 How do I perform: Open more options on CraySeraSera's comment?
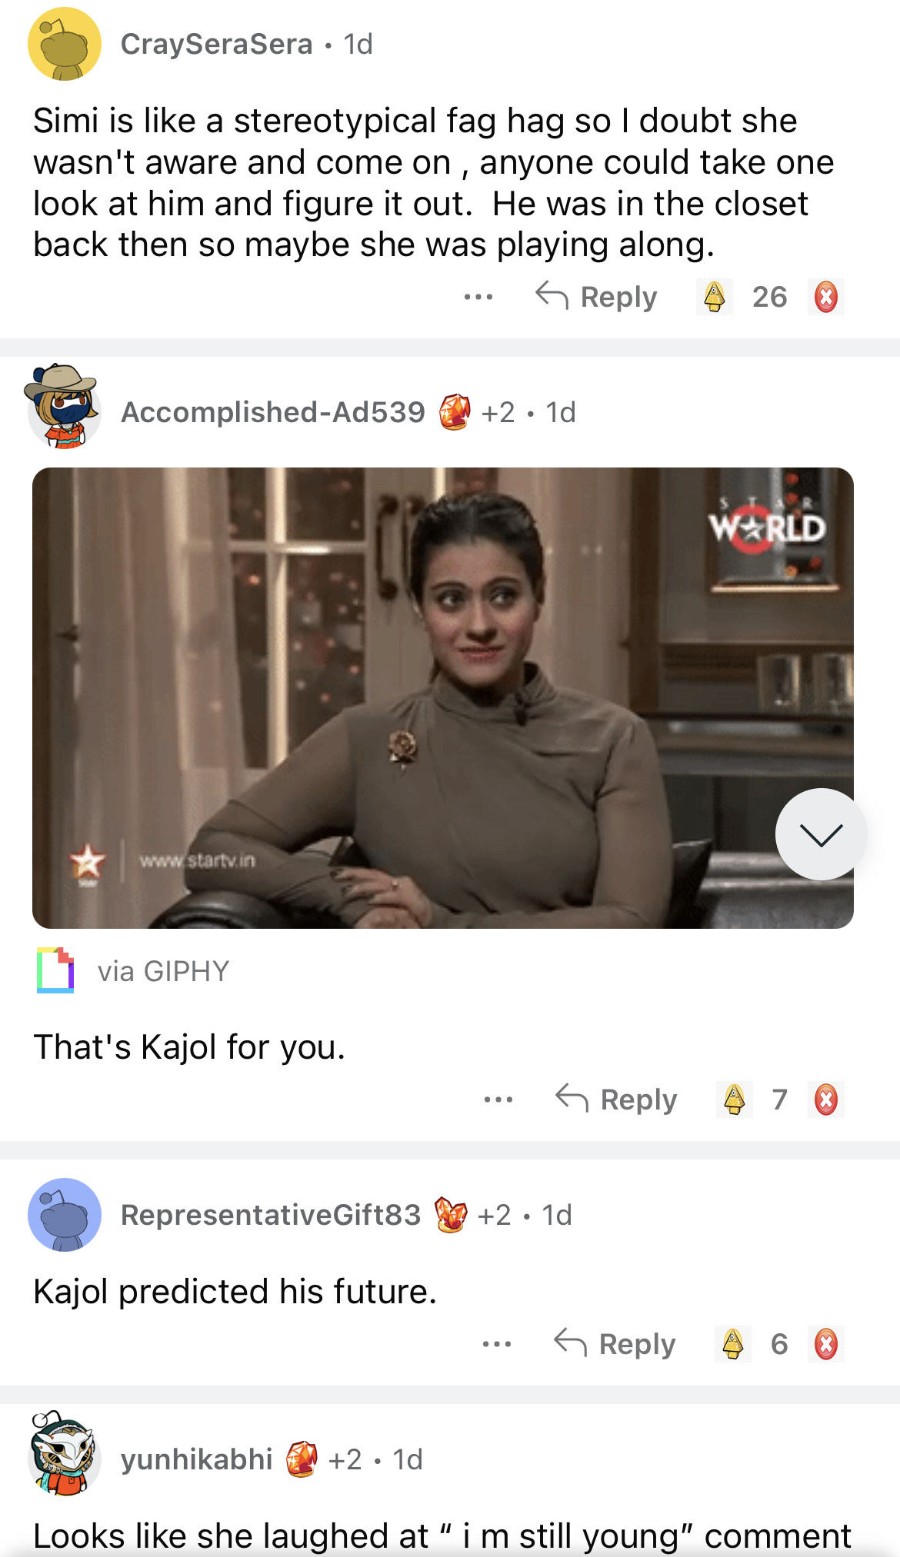478,297
